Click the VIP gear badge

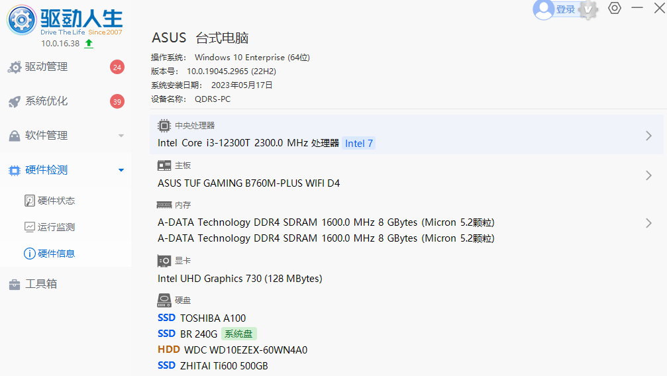point(588,9)
